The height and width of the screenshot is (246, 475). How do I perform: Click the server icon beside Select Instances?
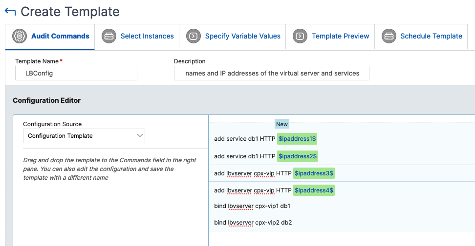point(109,36)
